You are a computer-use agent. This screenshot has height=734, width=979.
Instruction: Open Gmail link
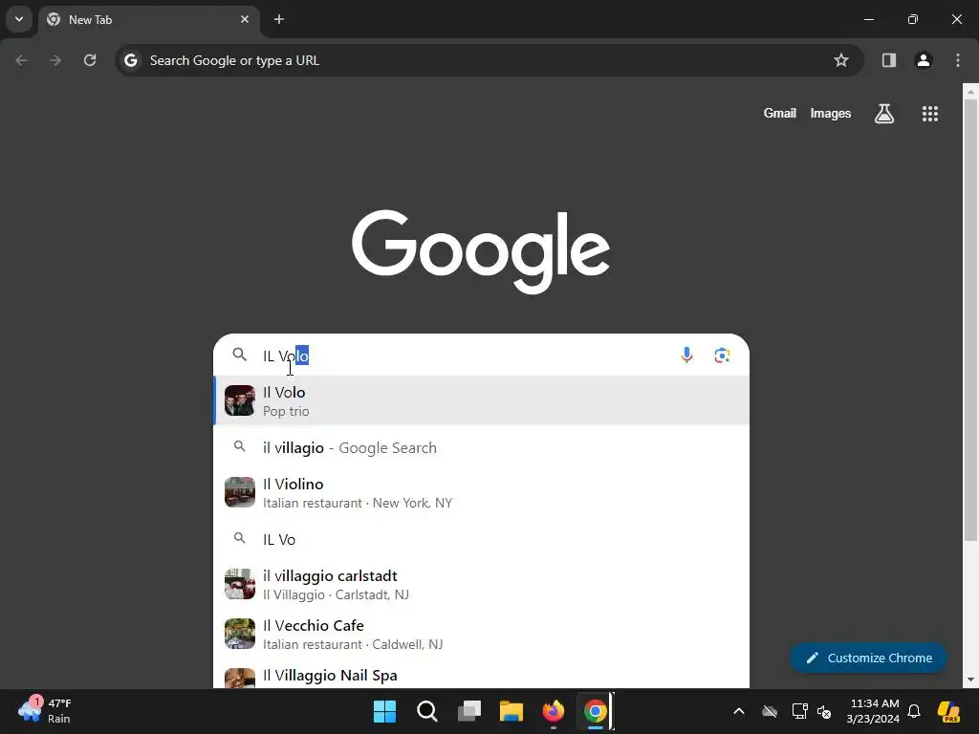point(779,114)
